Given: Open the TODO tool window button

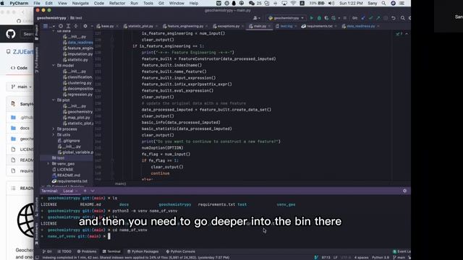Looking at the screenshot, I should tap(64, 251).
